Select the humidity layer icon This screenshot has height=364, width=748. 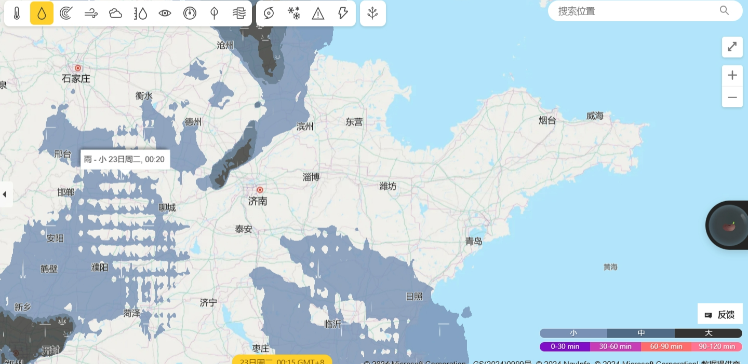pos(140,13)
